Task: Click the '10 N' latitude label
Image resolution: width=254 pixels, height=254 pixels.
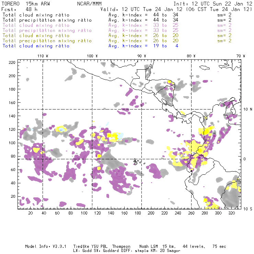Action: 248,109
